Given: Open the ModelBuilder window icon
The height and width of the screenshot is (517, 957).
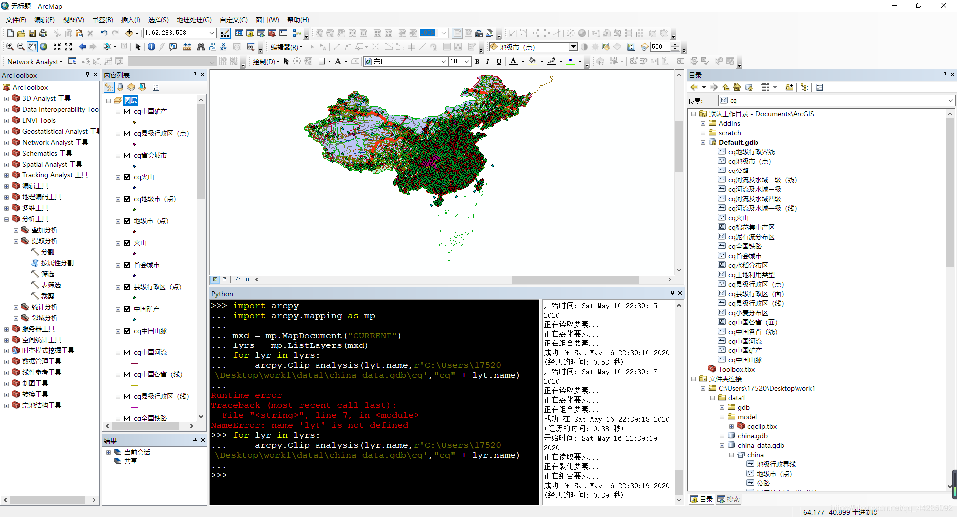Looking at the screenshot, I should point(297,33).
